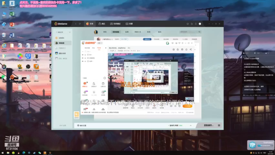Click the green avatar in Douyu tool
This screenshot has width=275, height=155.
point(167,43)
